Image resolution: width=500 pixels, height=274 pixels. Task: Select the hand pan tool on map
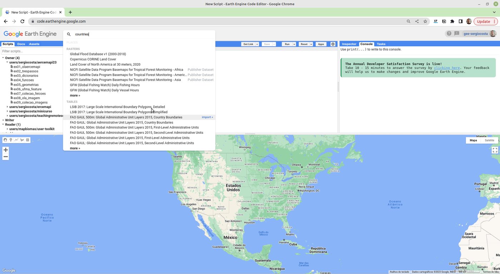click(5, 140)
